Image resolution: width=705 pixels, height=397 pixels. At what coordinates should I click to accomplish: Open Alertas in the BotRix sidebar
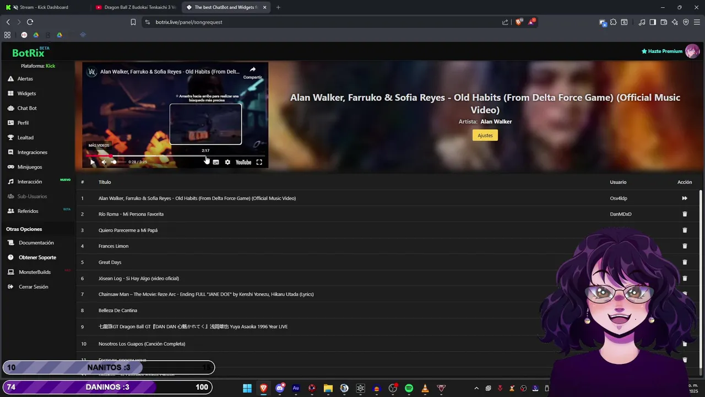point(25,79)
